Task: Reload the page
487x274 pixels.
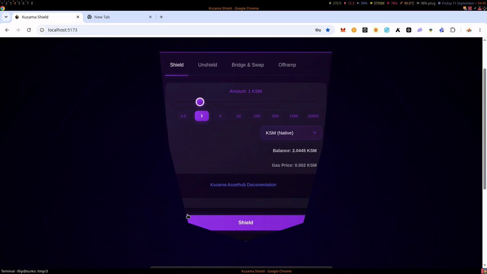Action: [29, 30]
